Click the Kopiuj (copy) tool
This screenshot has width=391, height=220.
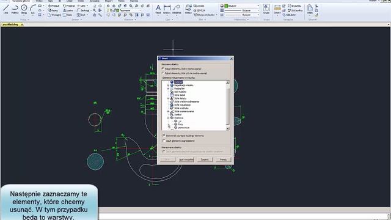pyautogui.click(x=53, y=10)
